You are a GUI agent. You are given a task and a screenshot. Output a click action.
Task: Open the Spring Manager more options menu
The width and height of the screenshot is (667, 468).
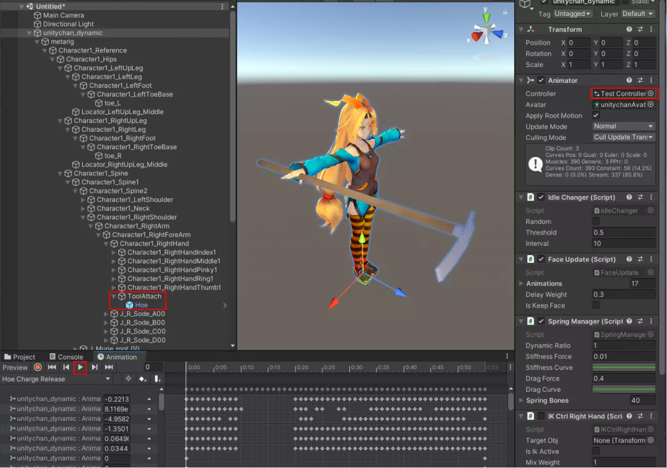tap(651, 321)
